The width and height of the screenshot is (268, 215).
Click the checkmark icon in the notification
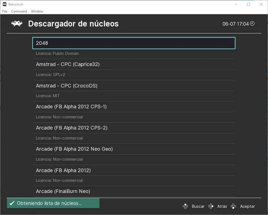pos(12,203)
